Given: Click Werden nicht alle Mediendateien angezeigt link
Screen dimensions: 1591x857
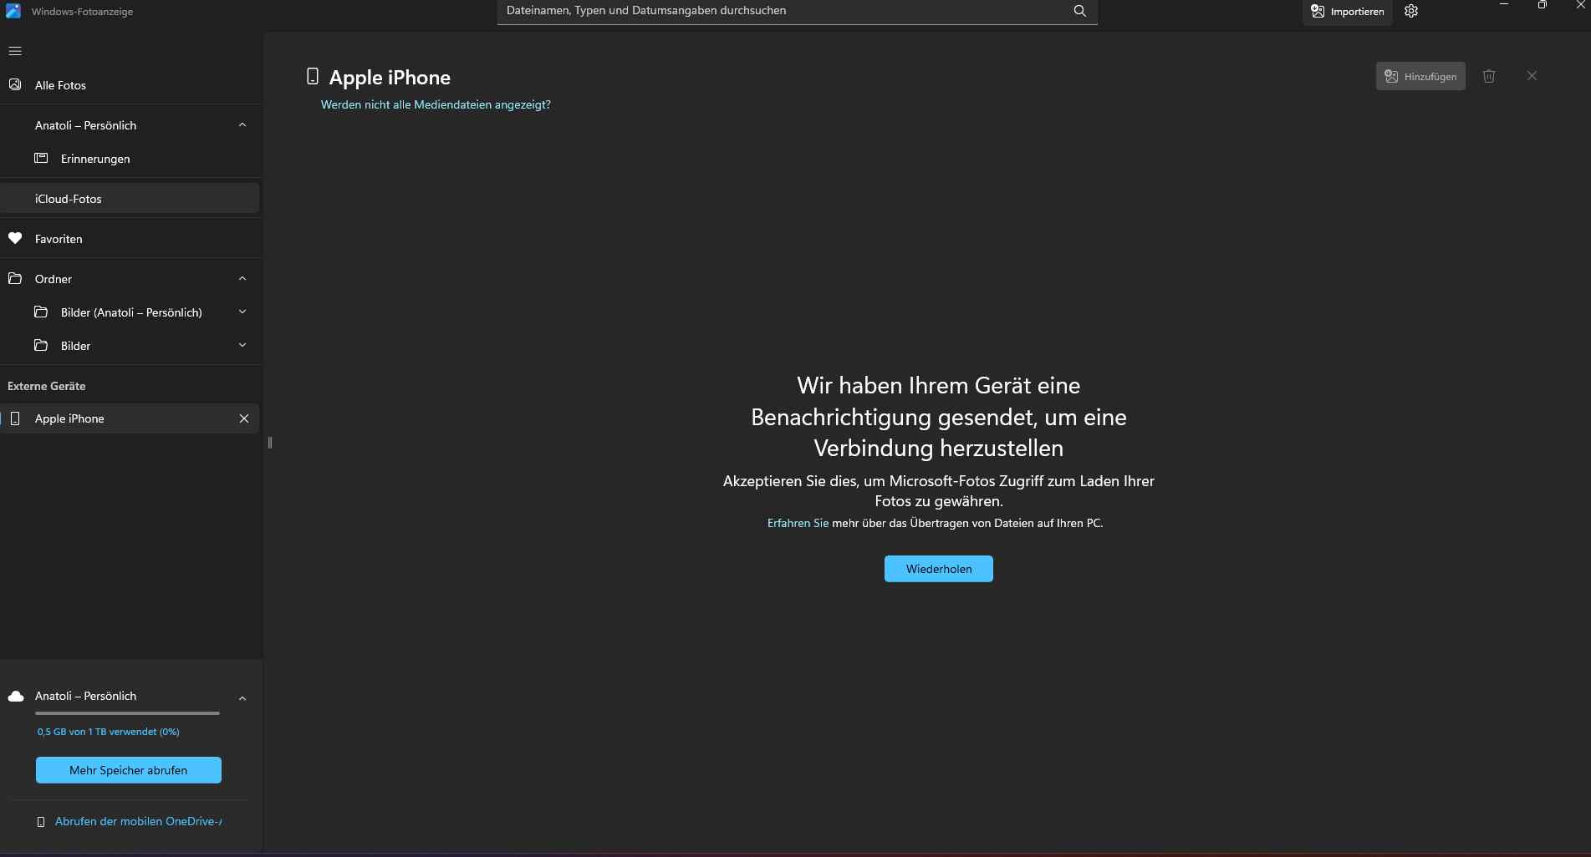Looking at the screenshot, I should click(436, 104).
